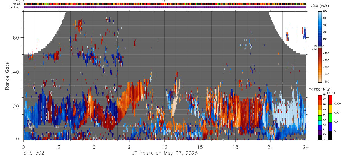Click the 'SPS b02' plot label
344x159 pixels.
click(x=34, y=153)
